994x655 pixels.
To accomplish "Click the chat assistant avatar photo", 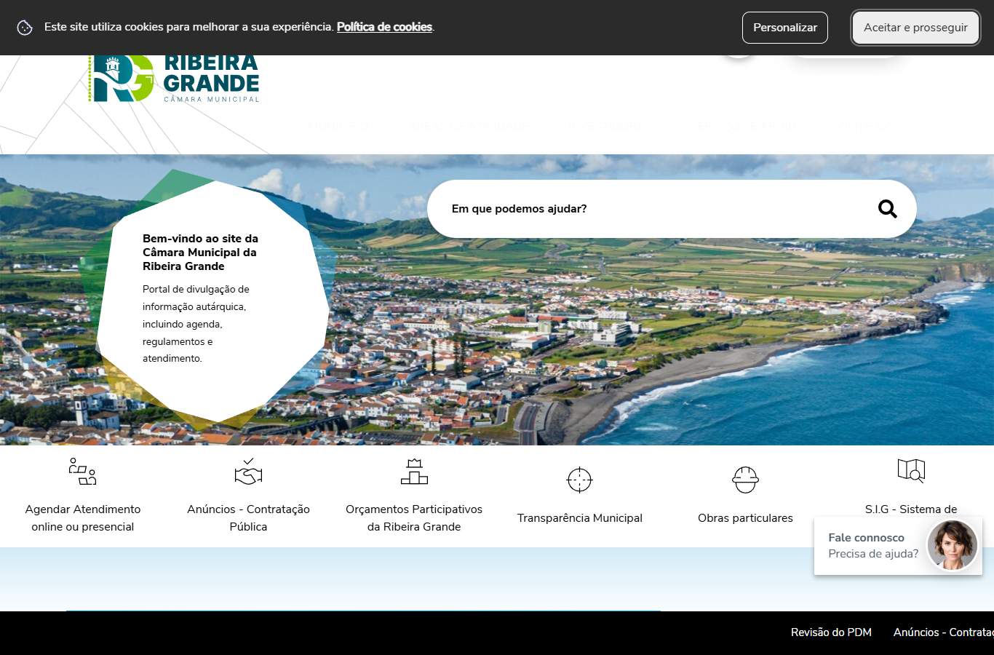I will [x=952, y=545].
